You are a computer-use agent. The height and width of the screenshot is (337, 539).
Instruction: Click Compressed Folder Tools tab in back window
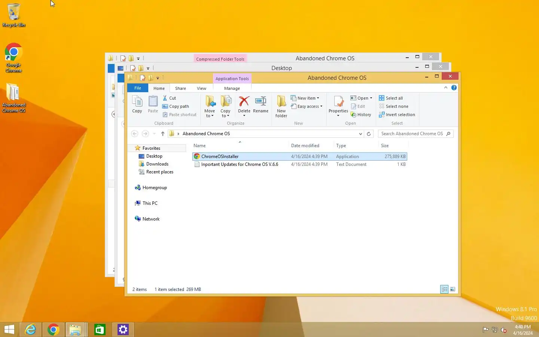coord(220,59)
